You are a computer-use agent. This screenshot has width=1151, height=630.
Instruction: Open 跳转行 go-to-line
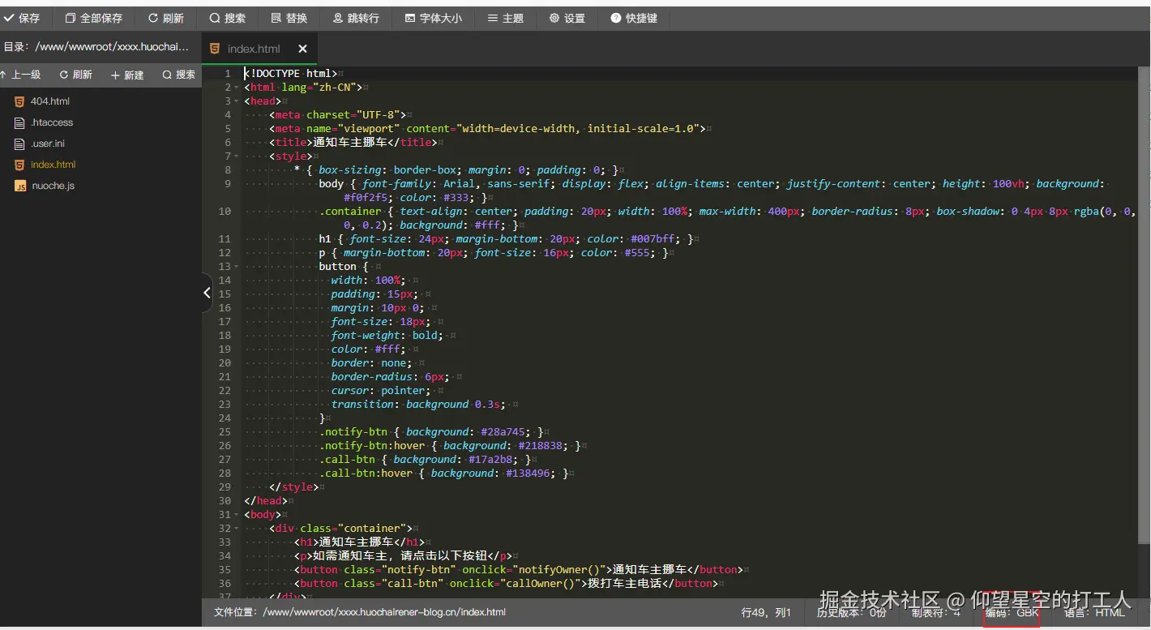[356, 18]
